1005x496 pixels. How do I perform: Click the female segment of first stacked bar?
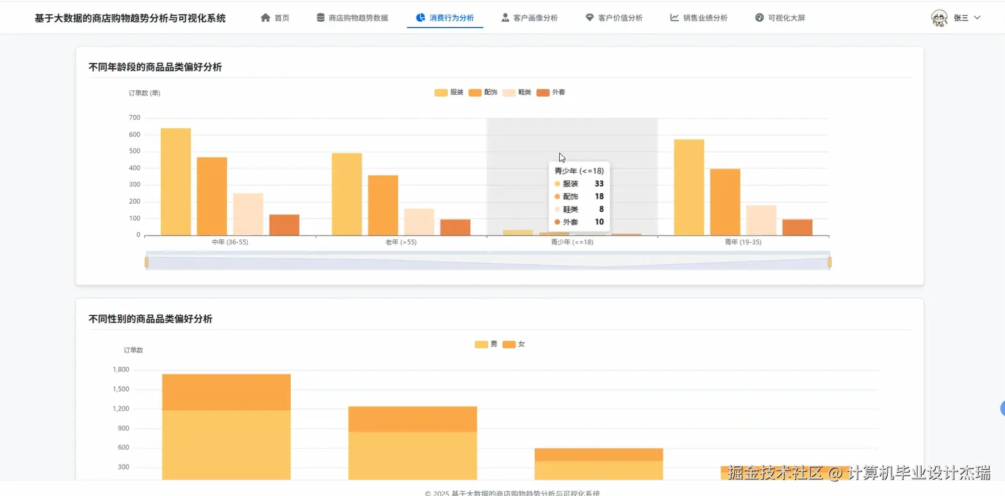[x=226, y=392]
